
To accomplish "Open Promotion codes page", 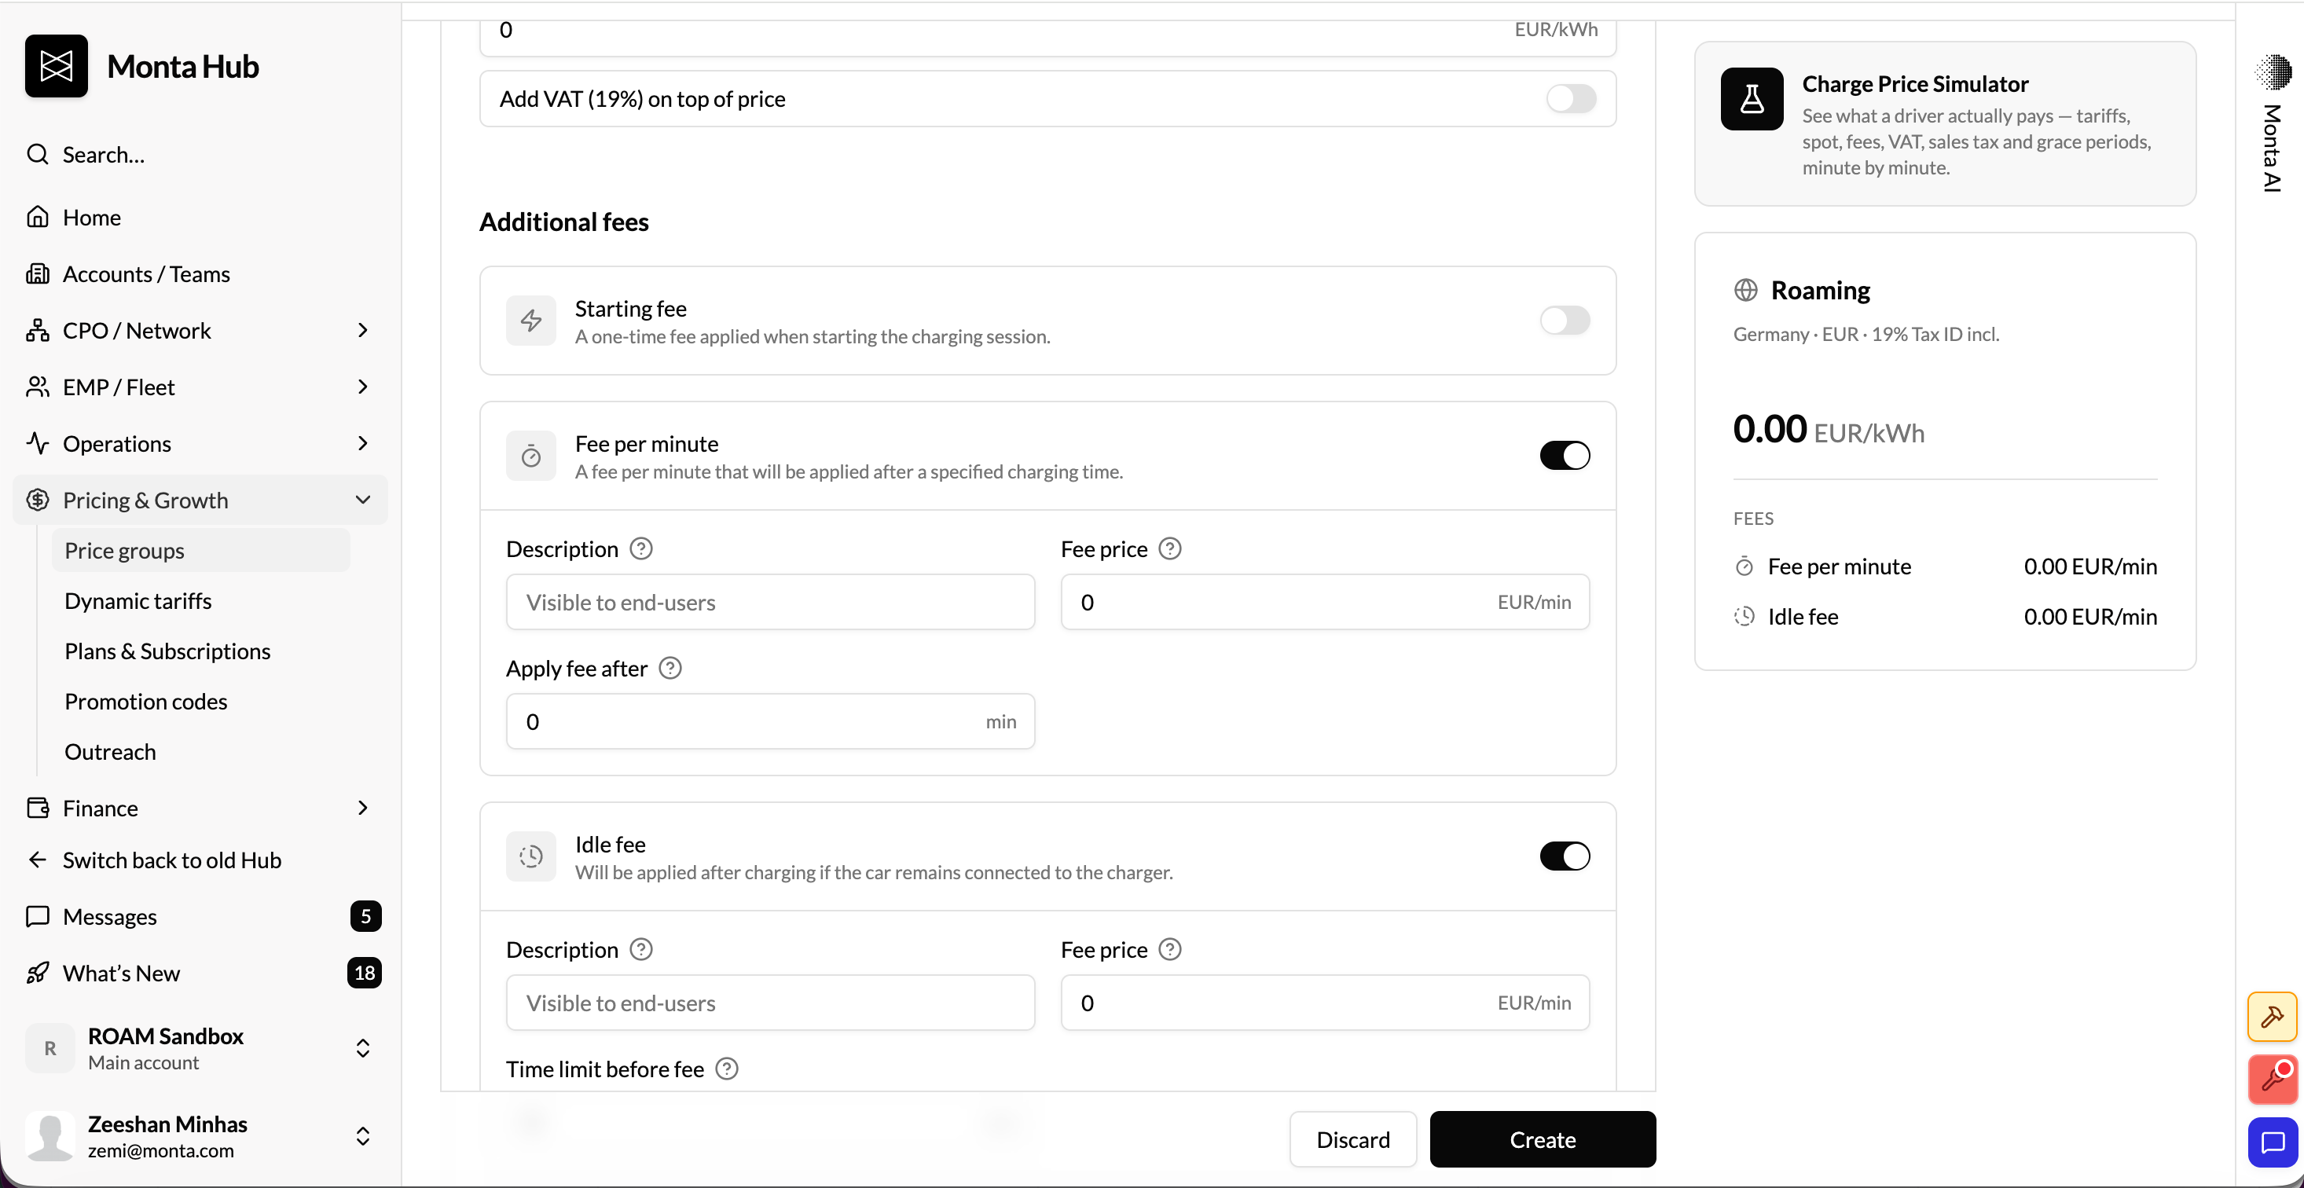I will click(200, 702).
